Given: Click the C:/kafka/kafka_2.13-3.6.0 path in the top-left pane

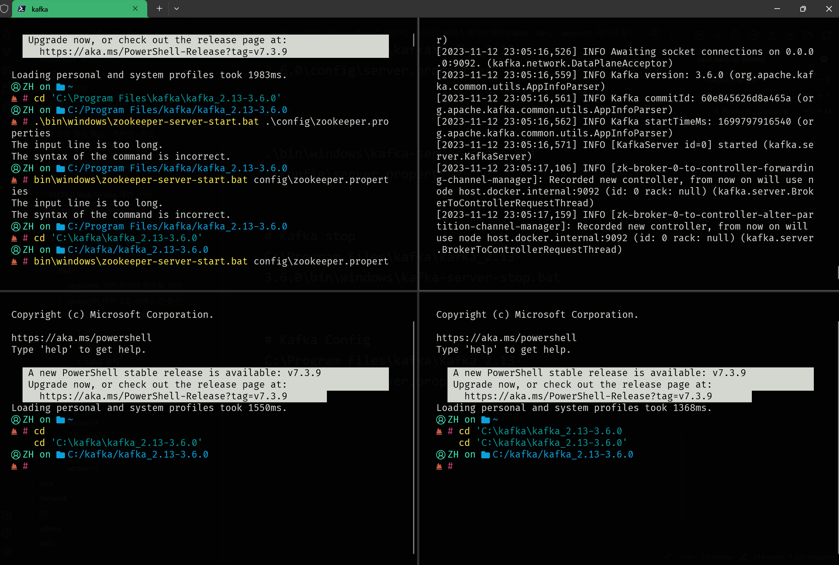Looking at the screenshot, I should pyautogui.click(x=138, y=250).
